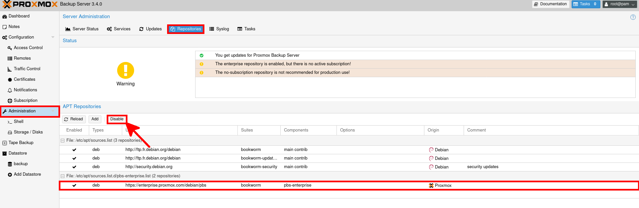Viewport: 639px width, 208px height.
Task: Collapse the Administration tree arrow
Action: (x=53, y=111)
